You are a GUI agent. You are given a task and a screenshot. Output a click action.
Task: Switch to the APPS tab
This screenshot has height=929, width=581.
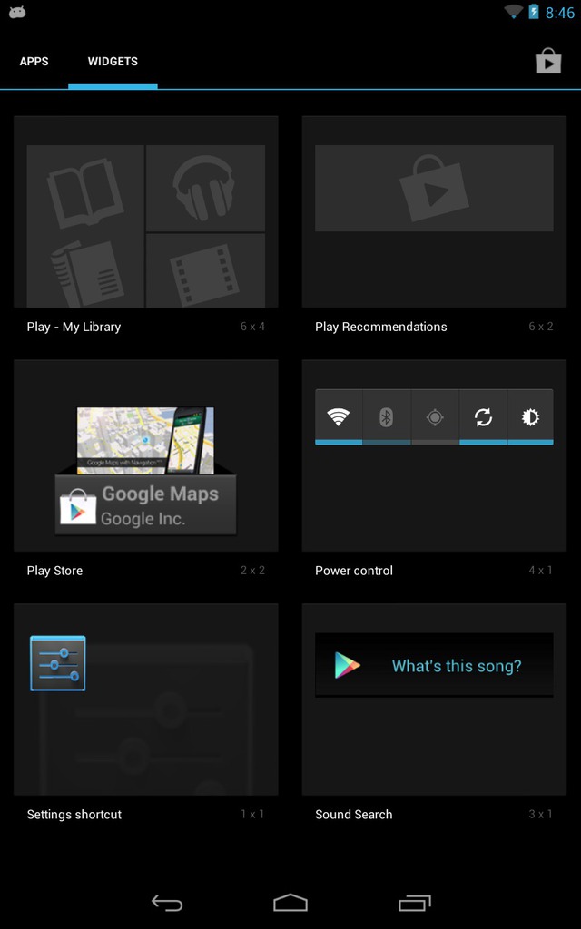pos(34,62)
